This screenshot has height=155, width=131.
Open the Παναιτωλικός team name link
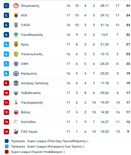tap(32, 54)
